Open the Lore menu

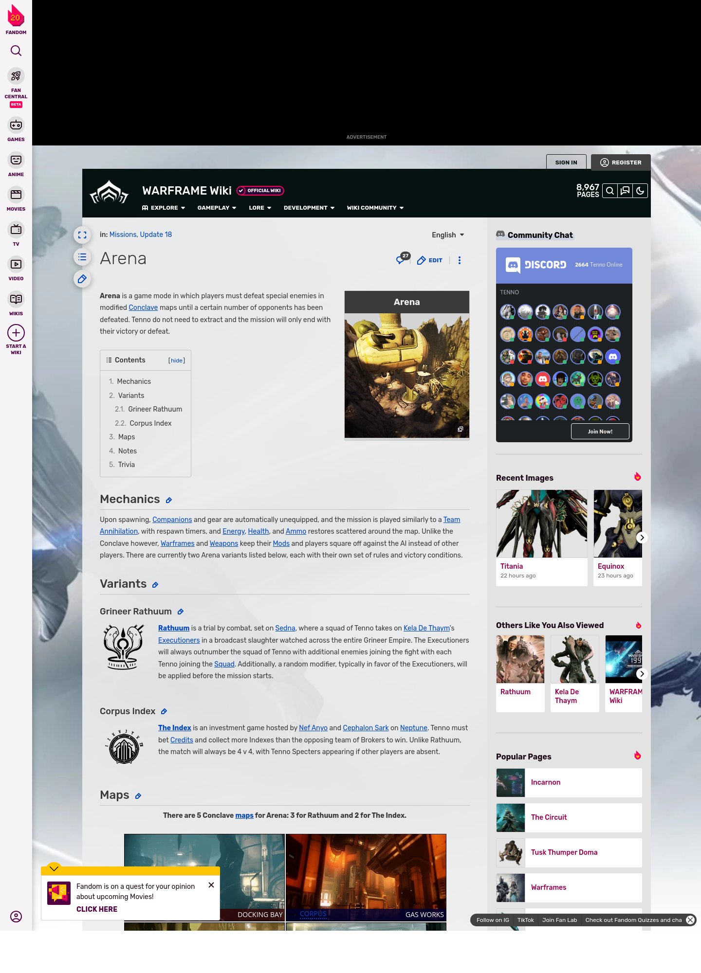click(x=260, y=208)
